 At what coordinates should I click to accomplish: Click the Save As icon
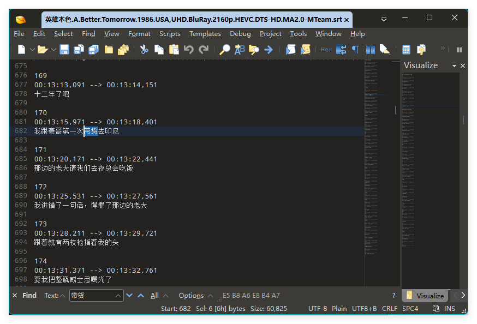pyautogui.click(x=79, y=50)
